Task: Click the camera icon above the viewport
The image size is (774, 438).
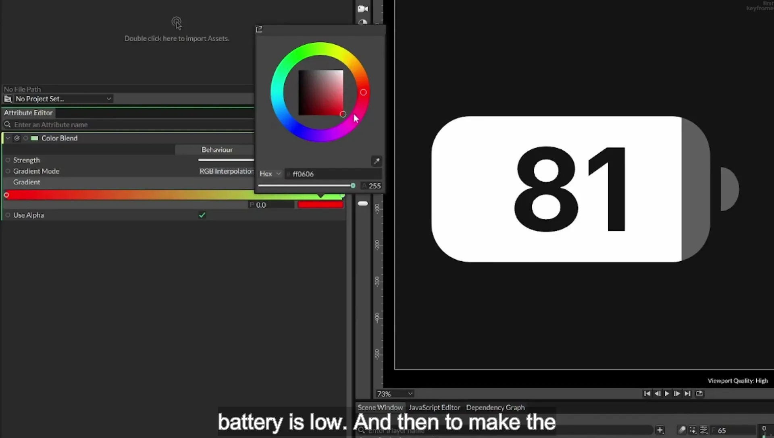Action: [363, 9]
